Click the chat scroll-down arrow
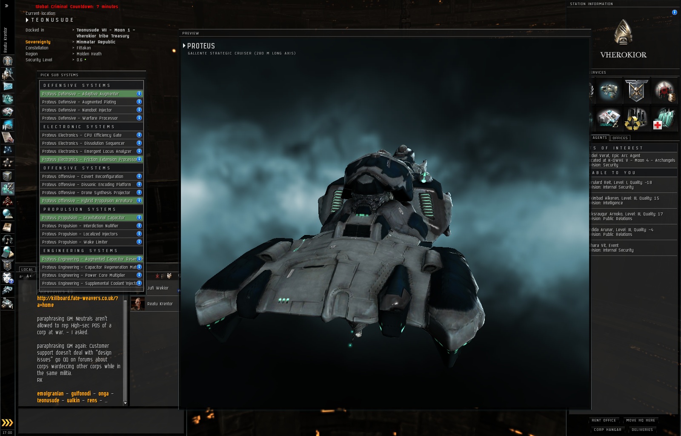 [125, 403]
